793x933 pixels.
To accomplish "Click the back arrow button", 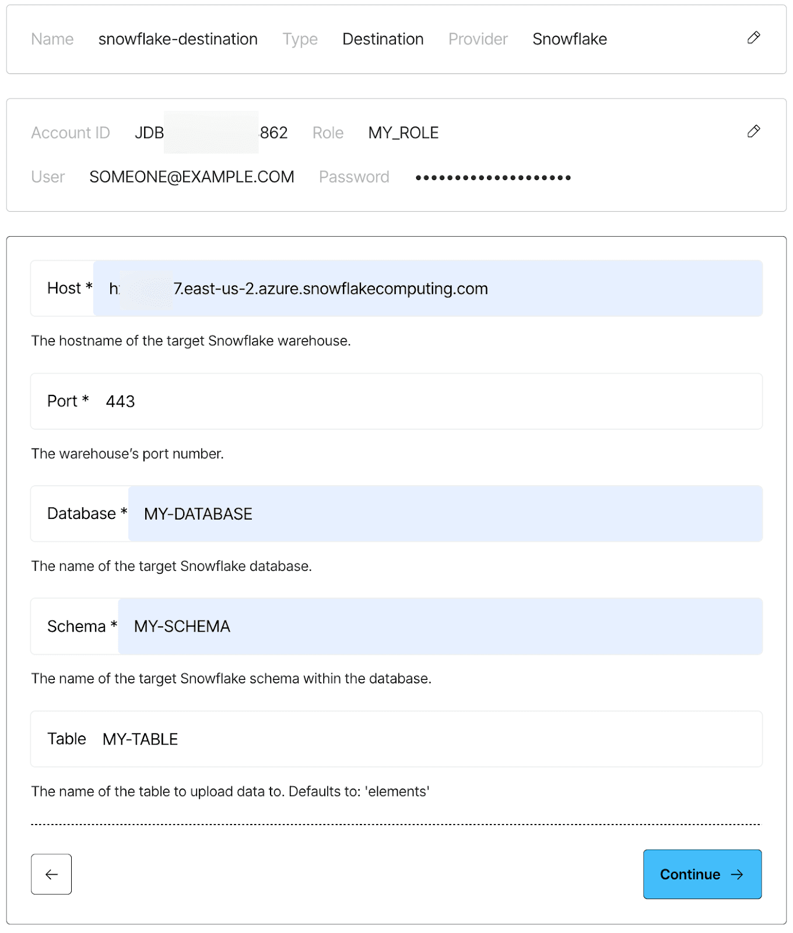I will (x=51, y=874).
